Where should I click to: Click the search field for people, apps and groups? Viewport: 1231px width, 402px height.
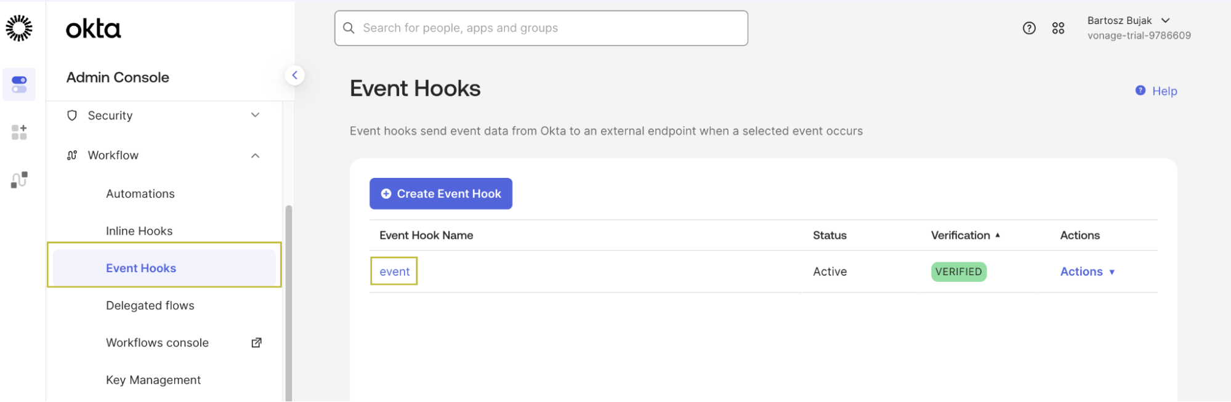click(x=541, y=28)
